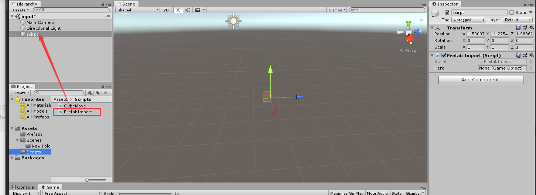The image size is (536, 195).
Task: Pick object for the Hero field
Action: pos(531,68)
